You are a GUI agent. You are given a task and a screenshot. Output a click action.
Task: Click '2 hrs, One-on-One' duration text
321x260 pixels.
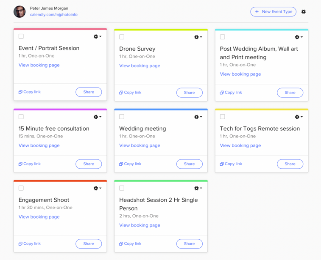[x=139, y=216]
